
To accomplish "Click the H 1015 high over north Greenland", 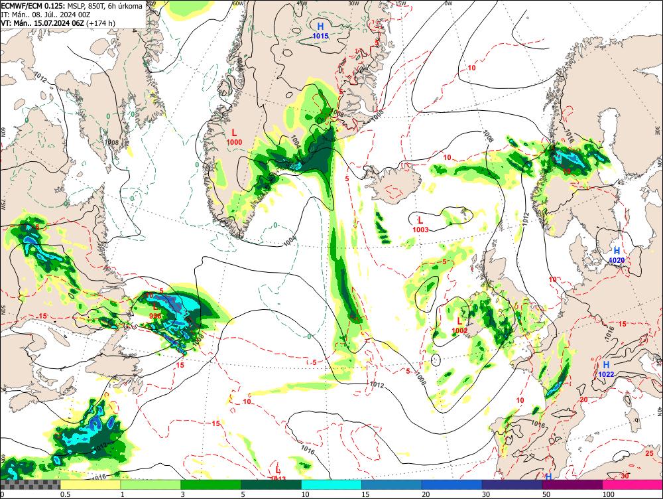I will (320, 31).
